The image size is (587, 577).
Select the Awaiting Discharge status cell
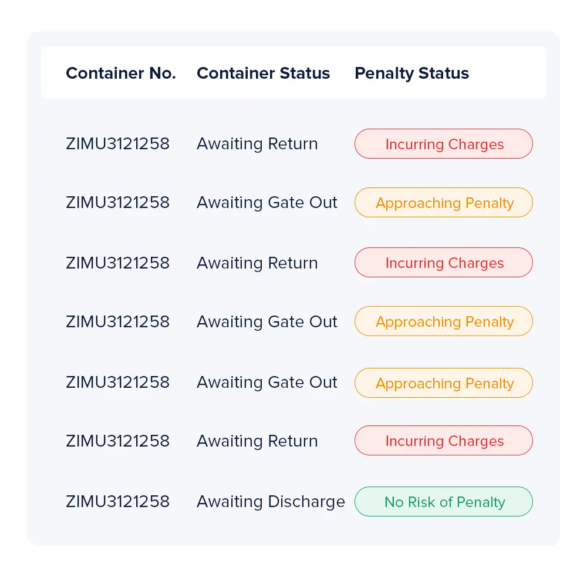[x=271, y=502]
